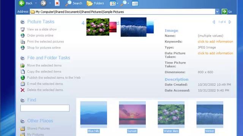The width and height of the screenshot is (243, 136).
Task: Click the Order prints globe icon
Action: pos(23,36)
